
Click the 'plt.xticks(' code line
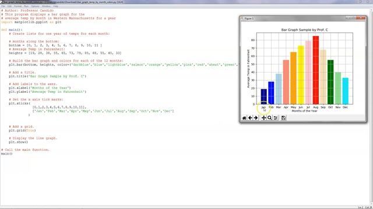tap(19, 103)
